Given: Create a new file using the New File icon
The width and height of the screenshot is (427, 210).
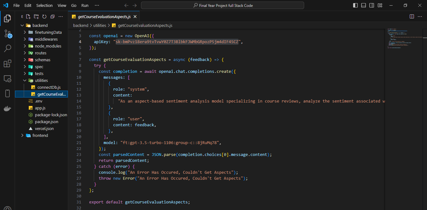Looking at the screenshot, I should tap(28, 16).
